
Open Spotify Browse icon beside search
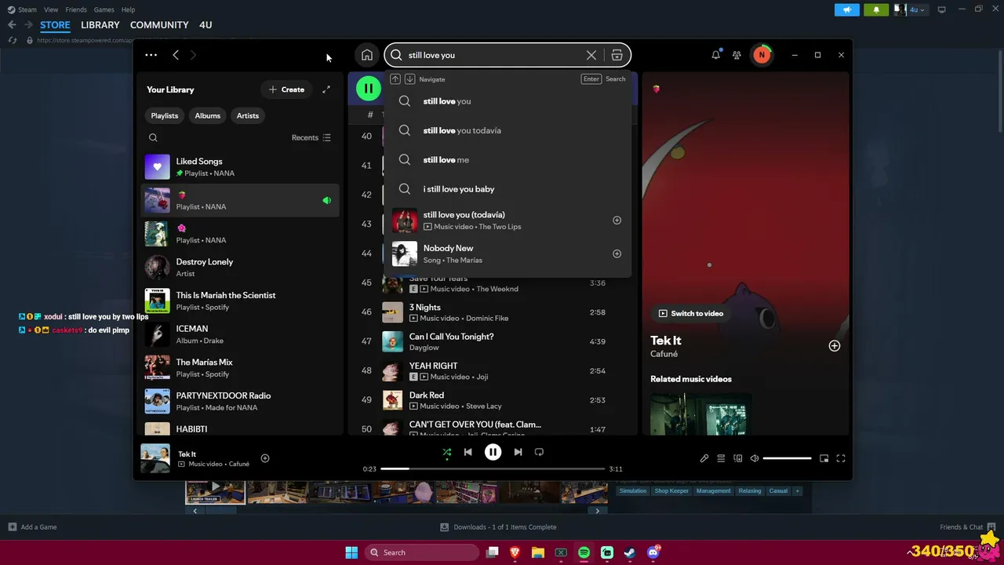pos(617,55)
